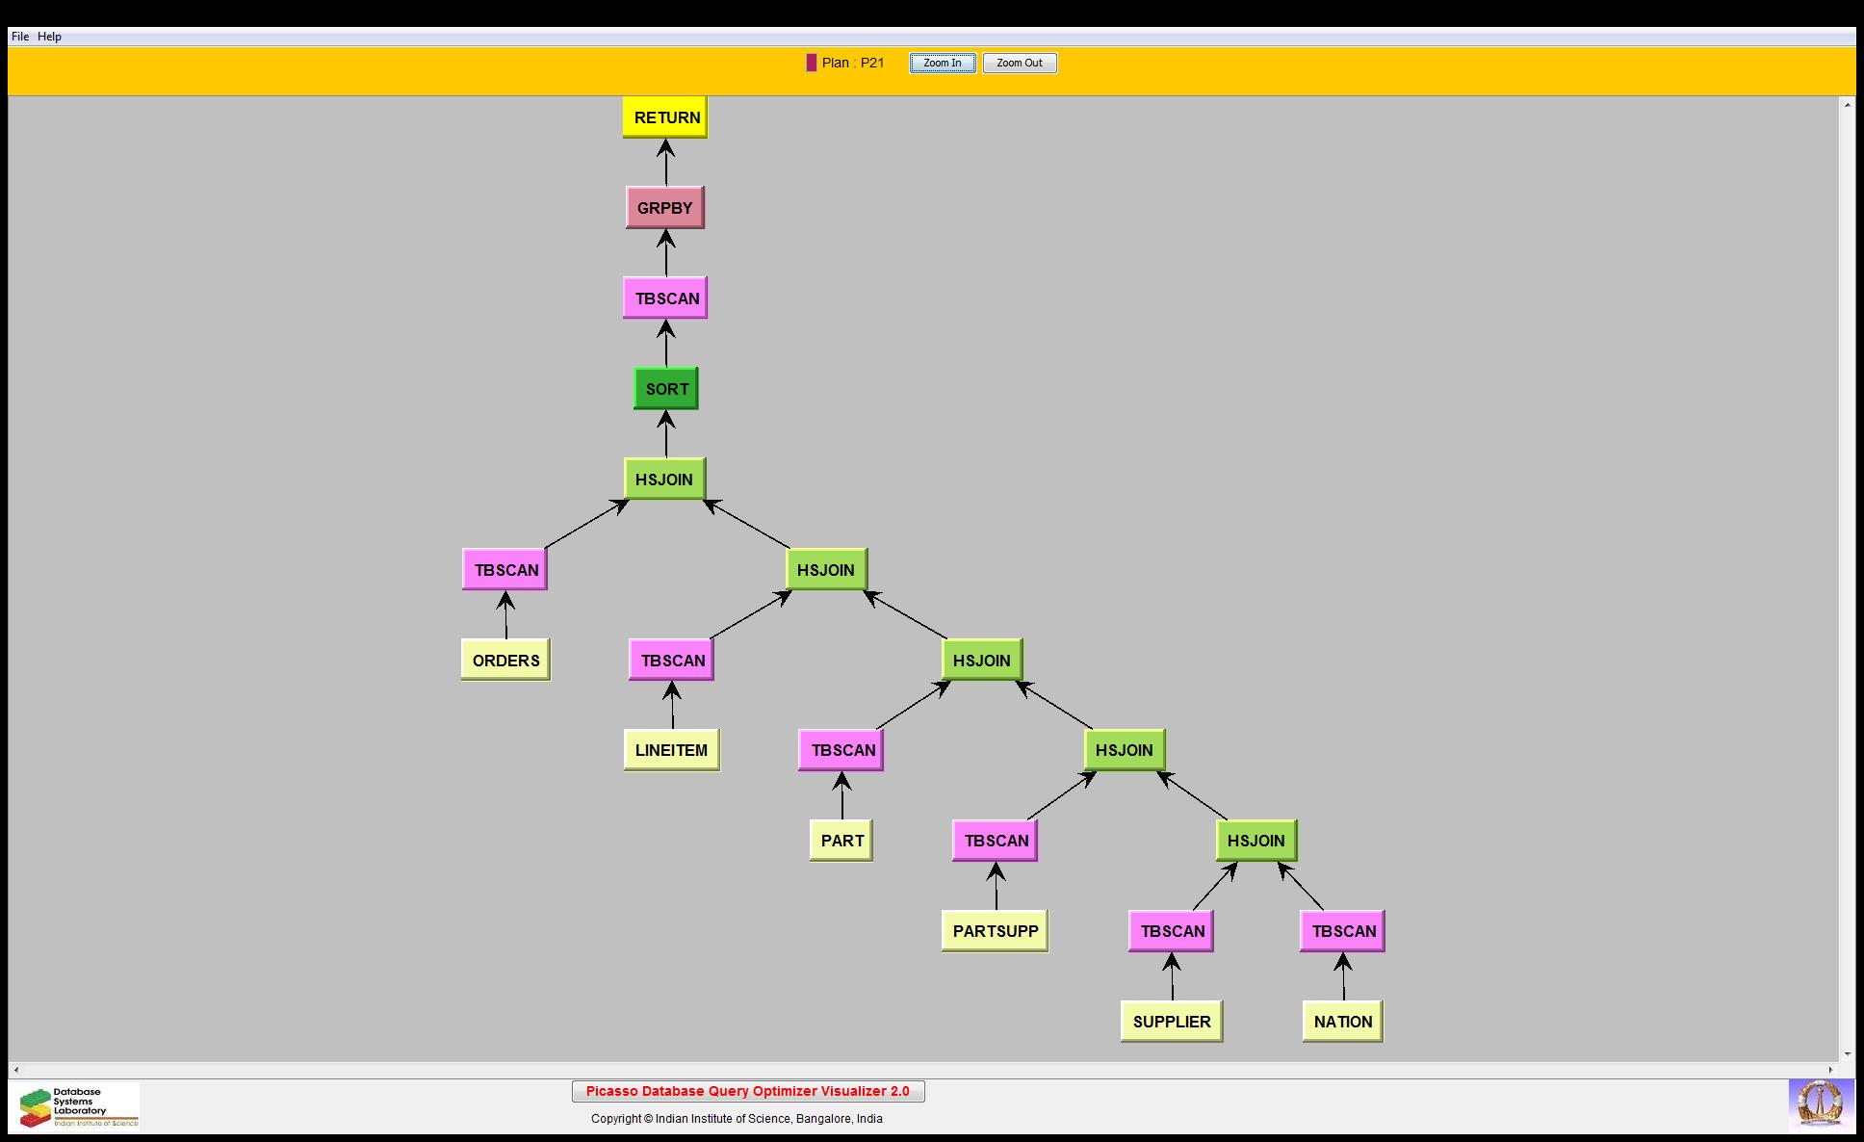Click the LINEITEM table node
Image resolution: width=1864 pixels, height=1142 pixels.
pyautogui.click(x=671, y=750)
